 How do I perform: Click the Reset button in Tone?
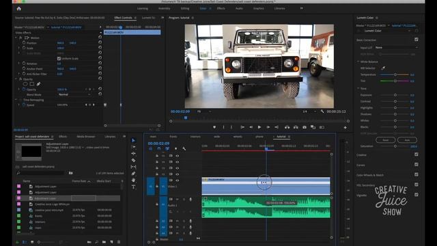tap(385, 139)
